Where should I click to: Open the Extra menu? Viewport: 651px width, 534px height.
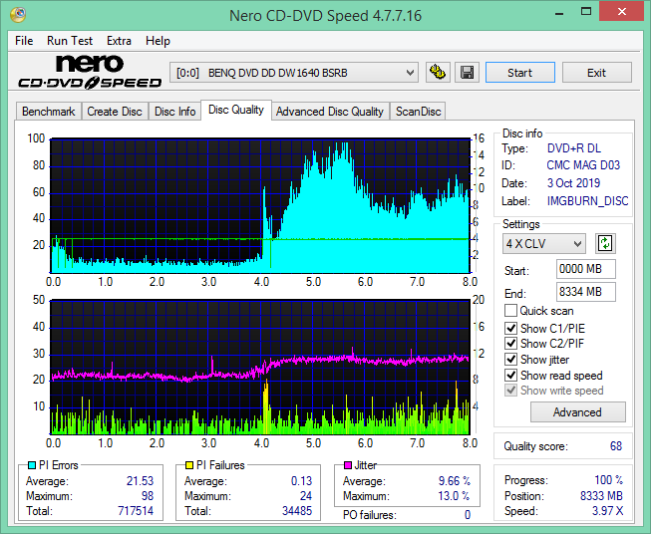(119, 41)
